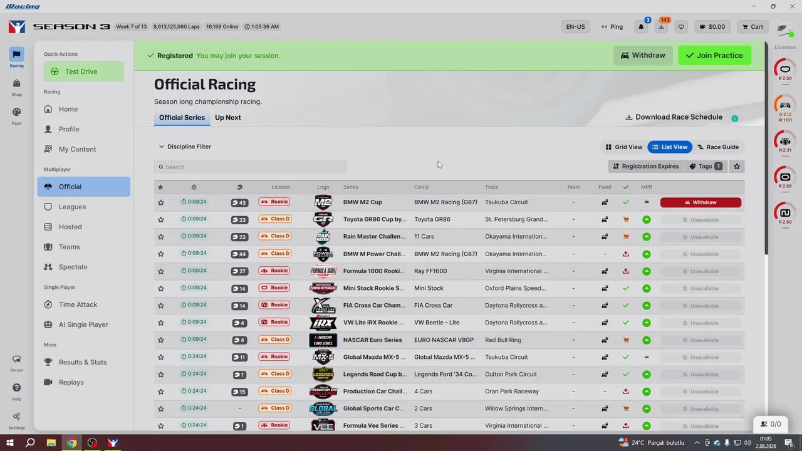Image resolution: width=802 pixels, height=451 pixels.
Task: Click the Windows Start button
Action: coord(10,442)
